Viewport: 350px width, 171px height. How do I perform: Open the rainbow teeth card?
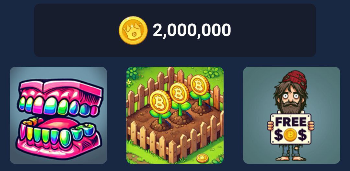pos(58,115)
